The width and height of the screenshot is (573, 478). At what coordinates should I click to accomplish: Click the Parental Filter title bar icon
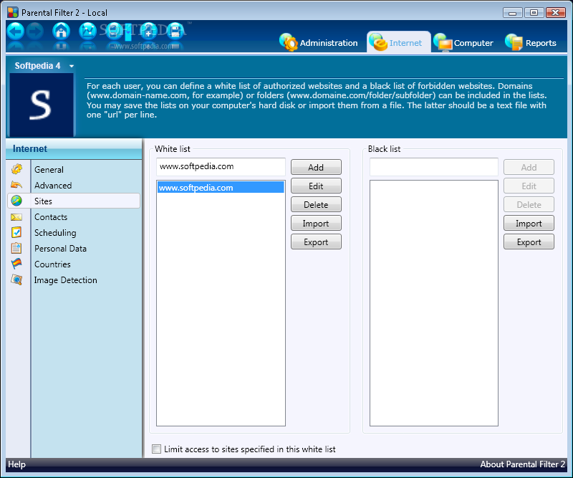[13, 12]
